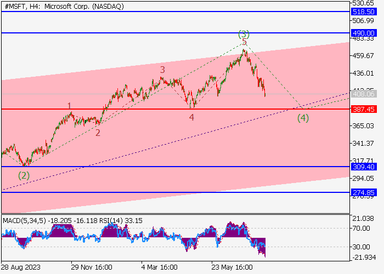Image resolution: width=384 pixels, height=274 pixels.
Task: Click the current price 408.06 label
Action: click(x=363, y=94)
